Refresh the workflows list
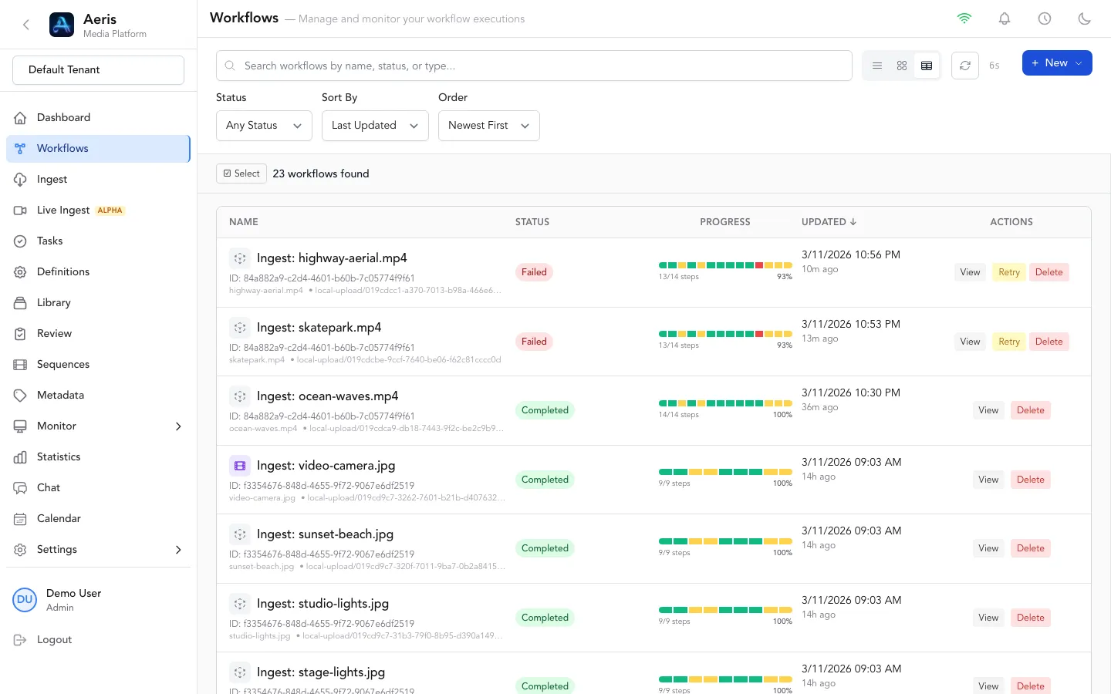This screenshot has width=1111, height=694. click(x=965, y=66)
